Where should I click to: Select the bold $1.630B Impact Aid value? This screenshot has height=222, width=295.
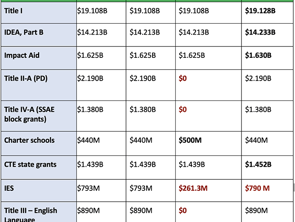pyautogui.click(x=258, y=55)
